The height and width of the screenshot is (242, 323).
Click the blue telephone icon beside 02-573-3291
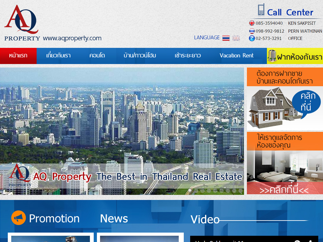click(252, 38)
